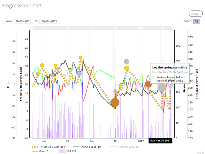The height and width of the screenshot is (154, 205).
Task: Click the brown bubble after 2017 start
Action: 148,84
